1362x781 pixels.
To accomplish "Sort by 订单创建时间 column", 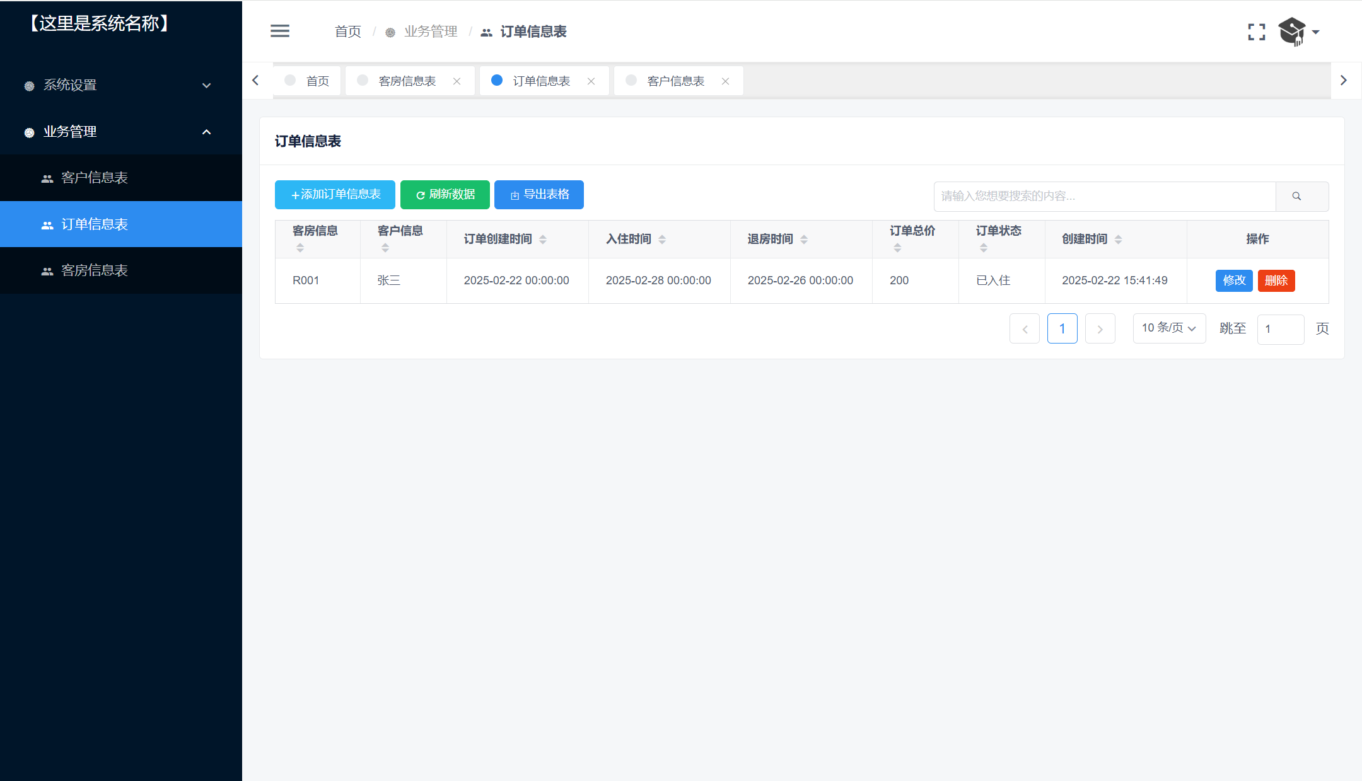I will point(542,240).
